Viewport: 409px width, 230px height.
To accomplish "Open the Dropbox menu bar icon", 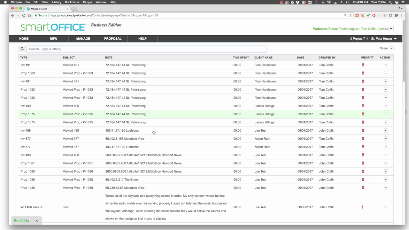I will click(x=298, y=2).
